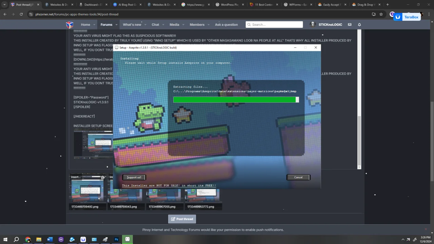Click the forum logo icon
Viewport: 434px width, 244px height.
point(70,25)
